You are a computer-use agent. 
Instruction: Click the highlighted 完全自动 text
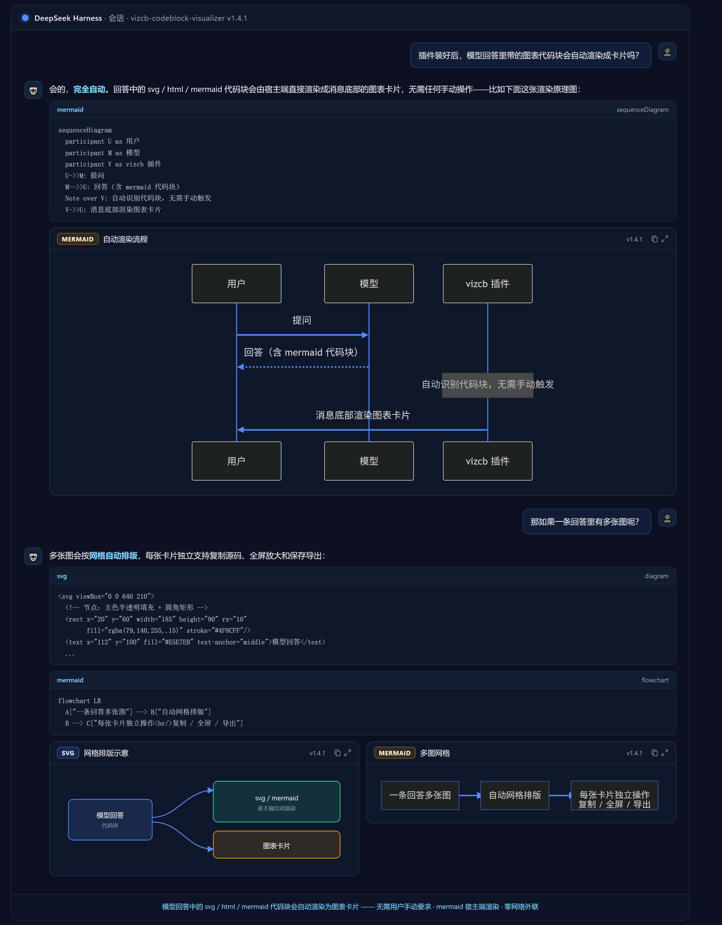(x=89, y=89)
